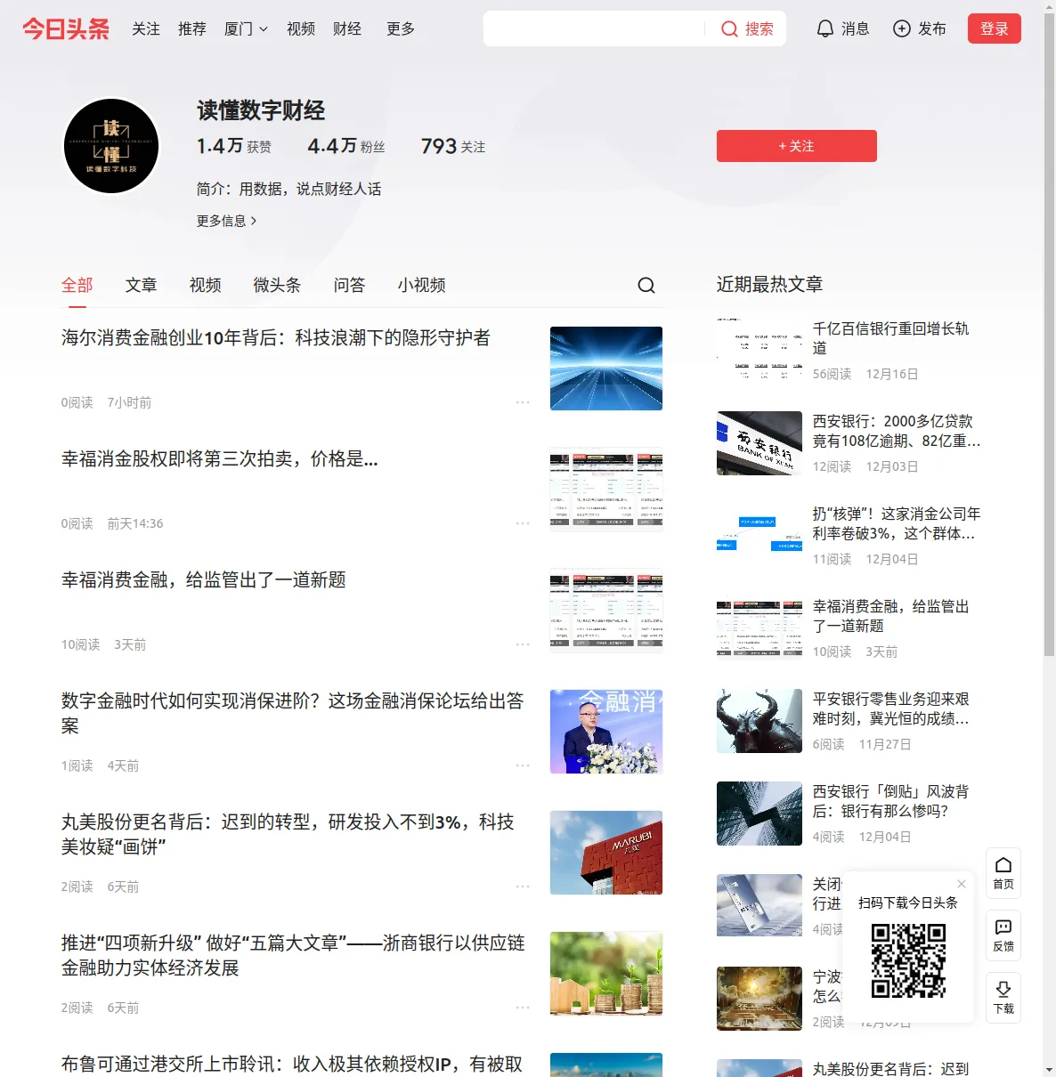Switch to the 微头条 tab
This screenshot has width=1056, height=1077.
pos(278,285)
